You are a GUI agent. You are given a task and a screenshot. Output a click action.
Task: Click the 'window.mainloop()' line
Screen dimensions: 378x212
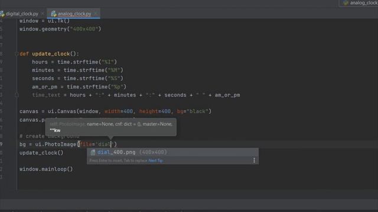point(46,169)
